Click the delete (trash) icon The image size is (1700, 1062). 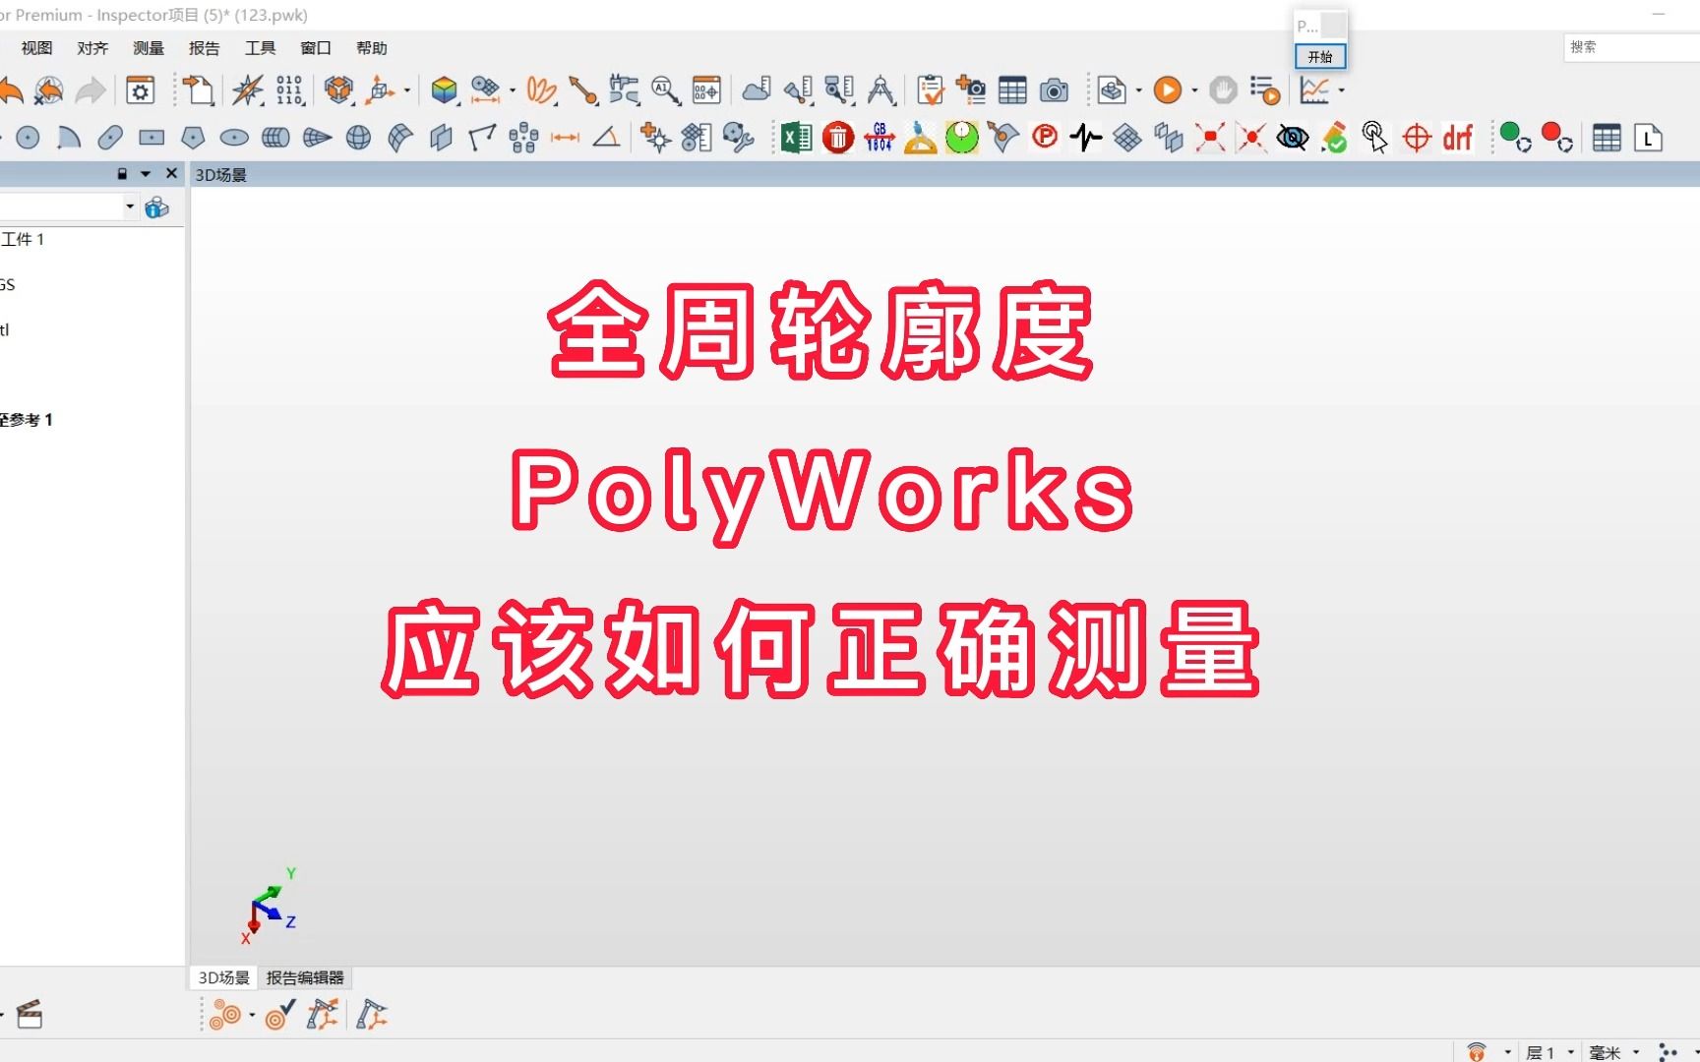[x=837, y=138]
